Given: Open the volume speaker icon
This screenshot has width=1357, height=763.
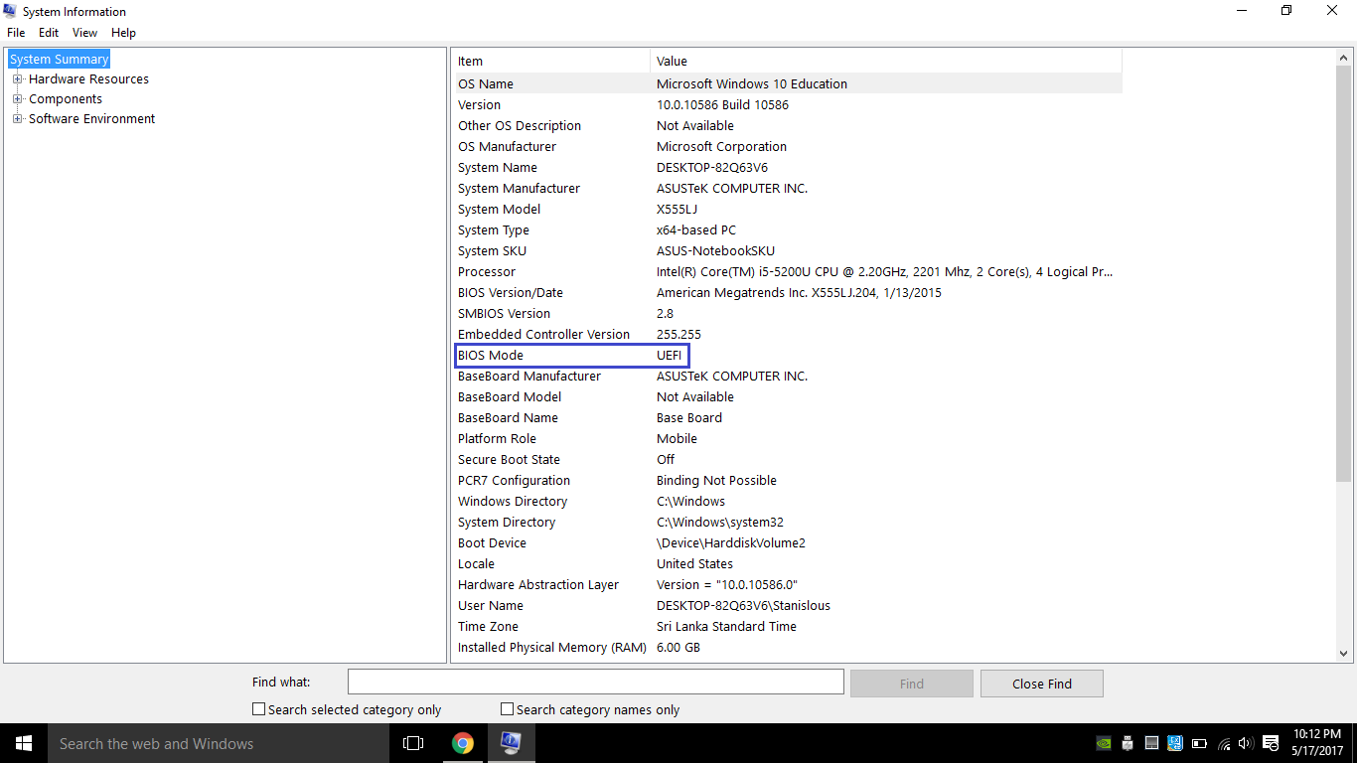Looking at the screenshot, I should click(x=1246, y=743).
